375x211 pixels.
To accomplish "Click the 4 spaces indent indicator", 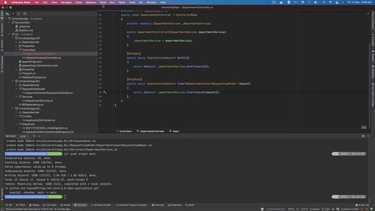I will (315, 209).
